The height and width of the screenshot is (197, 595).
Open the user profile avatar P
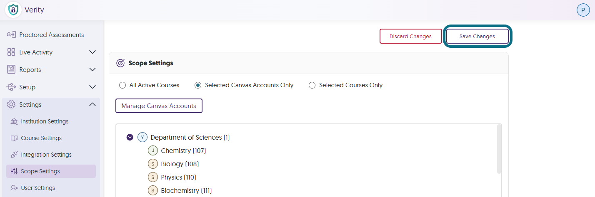point(583,10)
